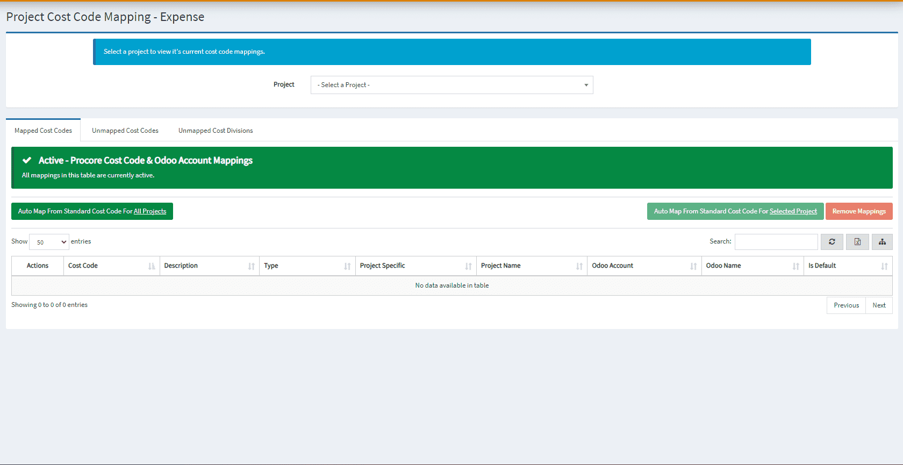Sort by Is Default column arrow icon

pos(884,266)
